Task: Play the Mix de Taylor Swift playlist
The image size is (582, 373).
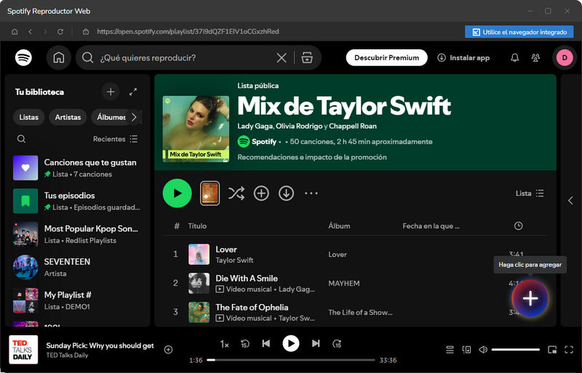Action: click(x=177, y=193)
